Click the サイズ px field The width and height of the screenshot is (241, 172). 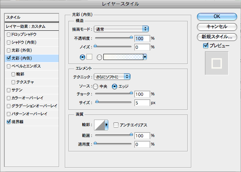coord(142,103)
